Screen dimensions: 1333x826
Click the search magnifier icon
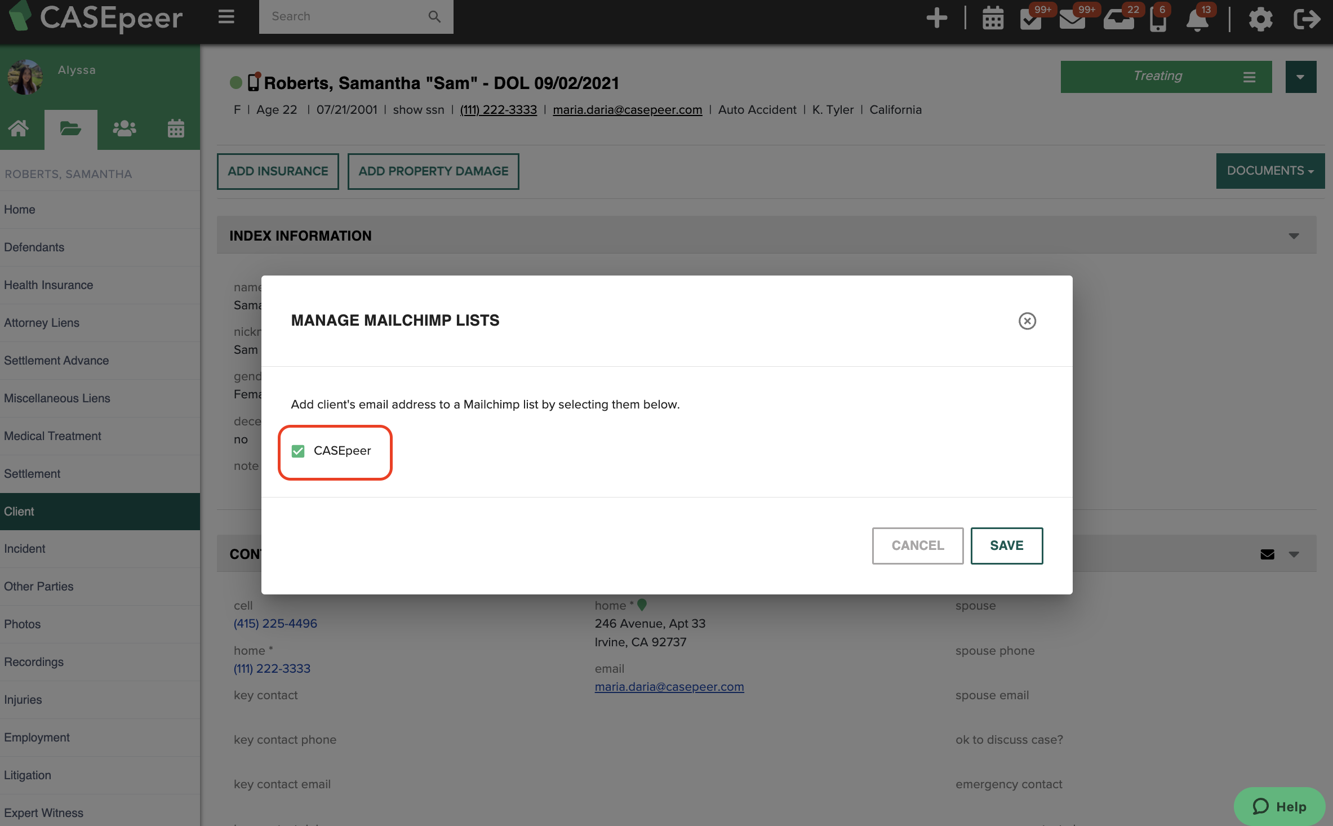[x=434, y=16]
